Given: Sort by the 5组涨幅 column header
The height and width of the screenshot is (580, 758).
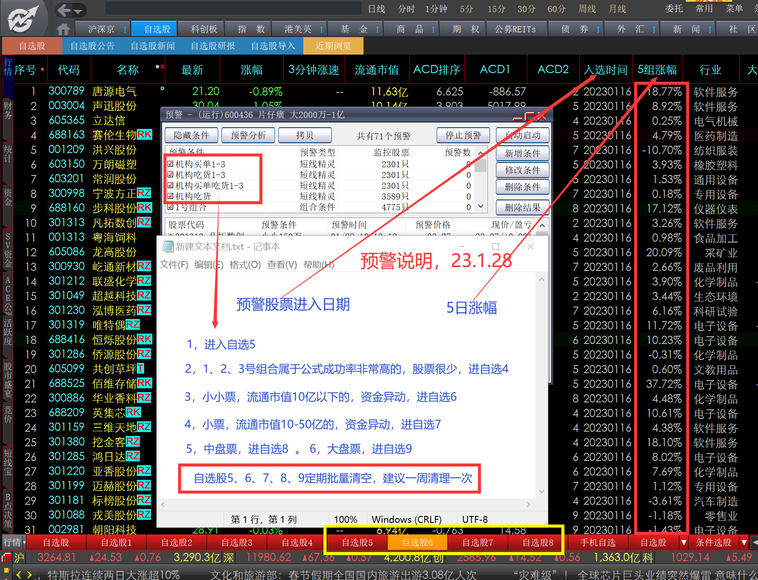Looking at the screenshot, I should click(657, 70).
